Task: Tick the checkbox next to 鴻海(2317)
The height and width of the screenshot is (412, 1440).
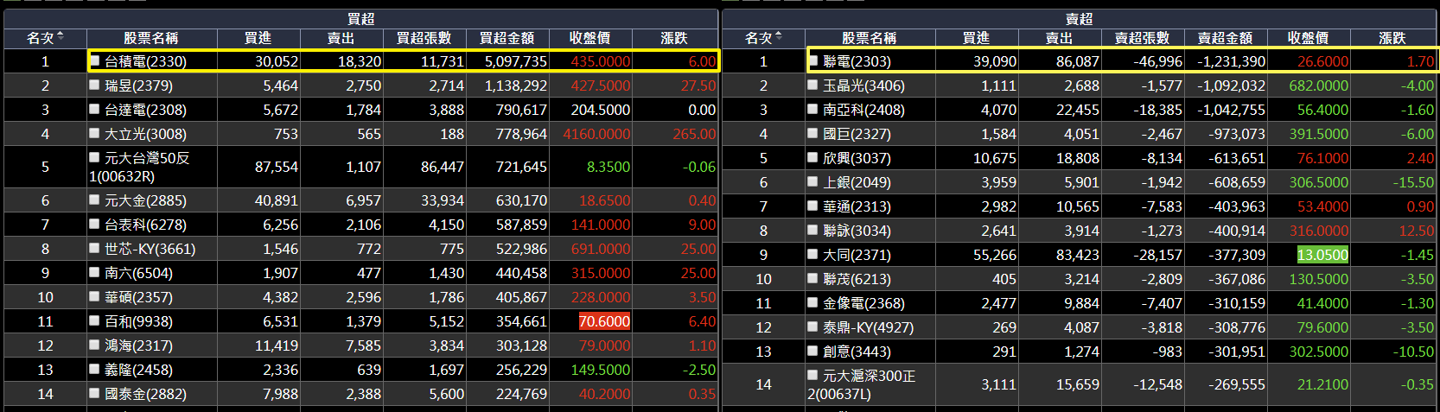Action: pyautogui.click(x=95, y=345)
